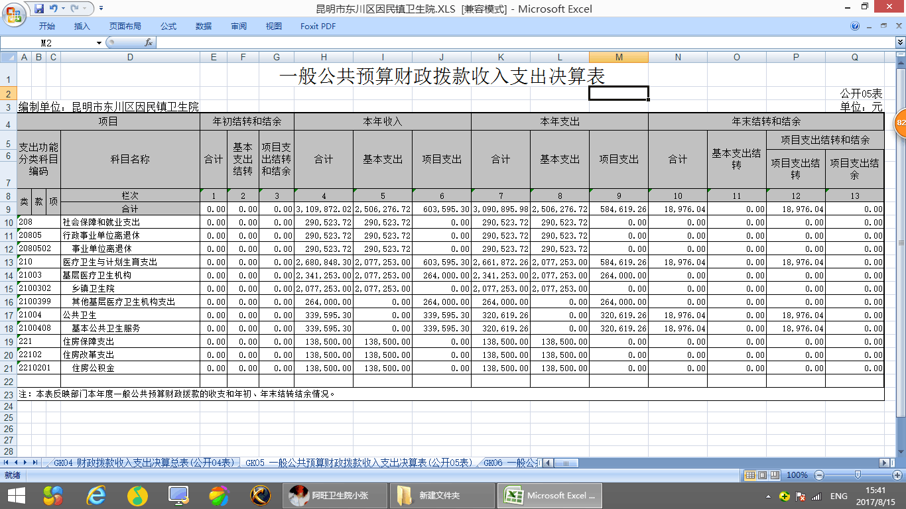Click the insert function fx button
The height and width of the screenshot is (509, 906).
(x=149, y=42)
